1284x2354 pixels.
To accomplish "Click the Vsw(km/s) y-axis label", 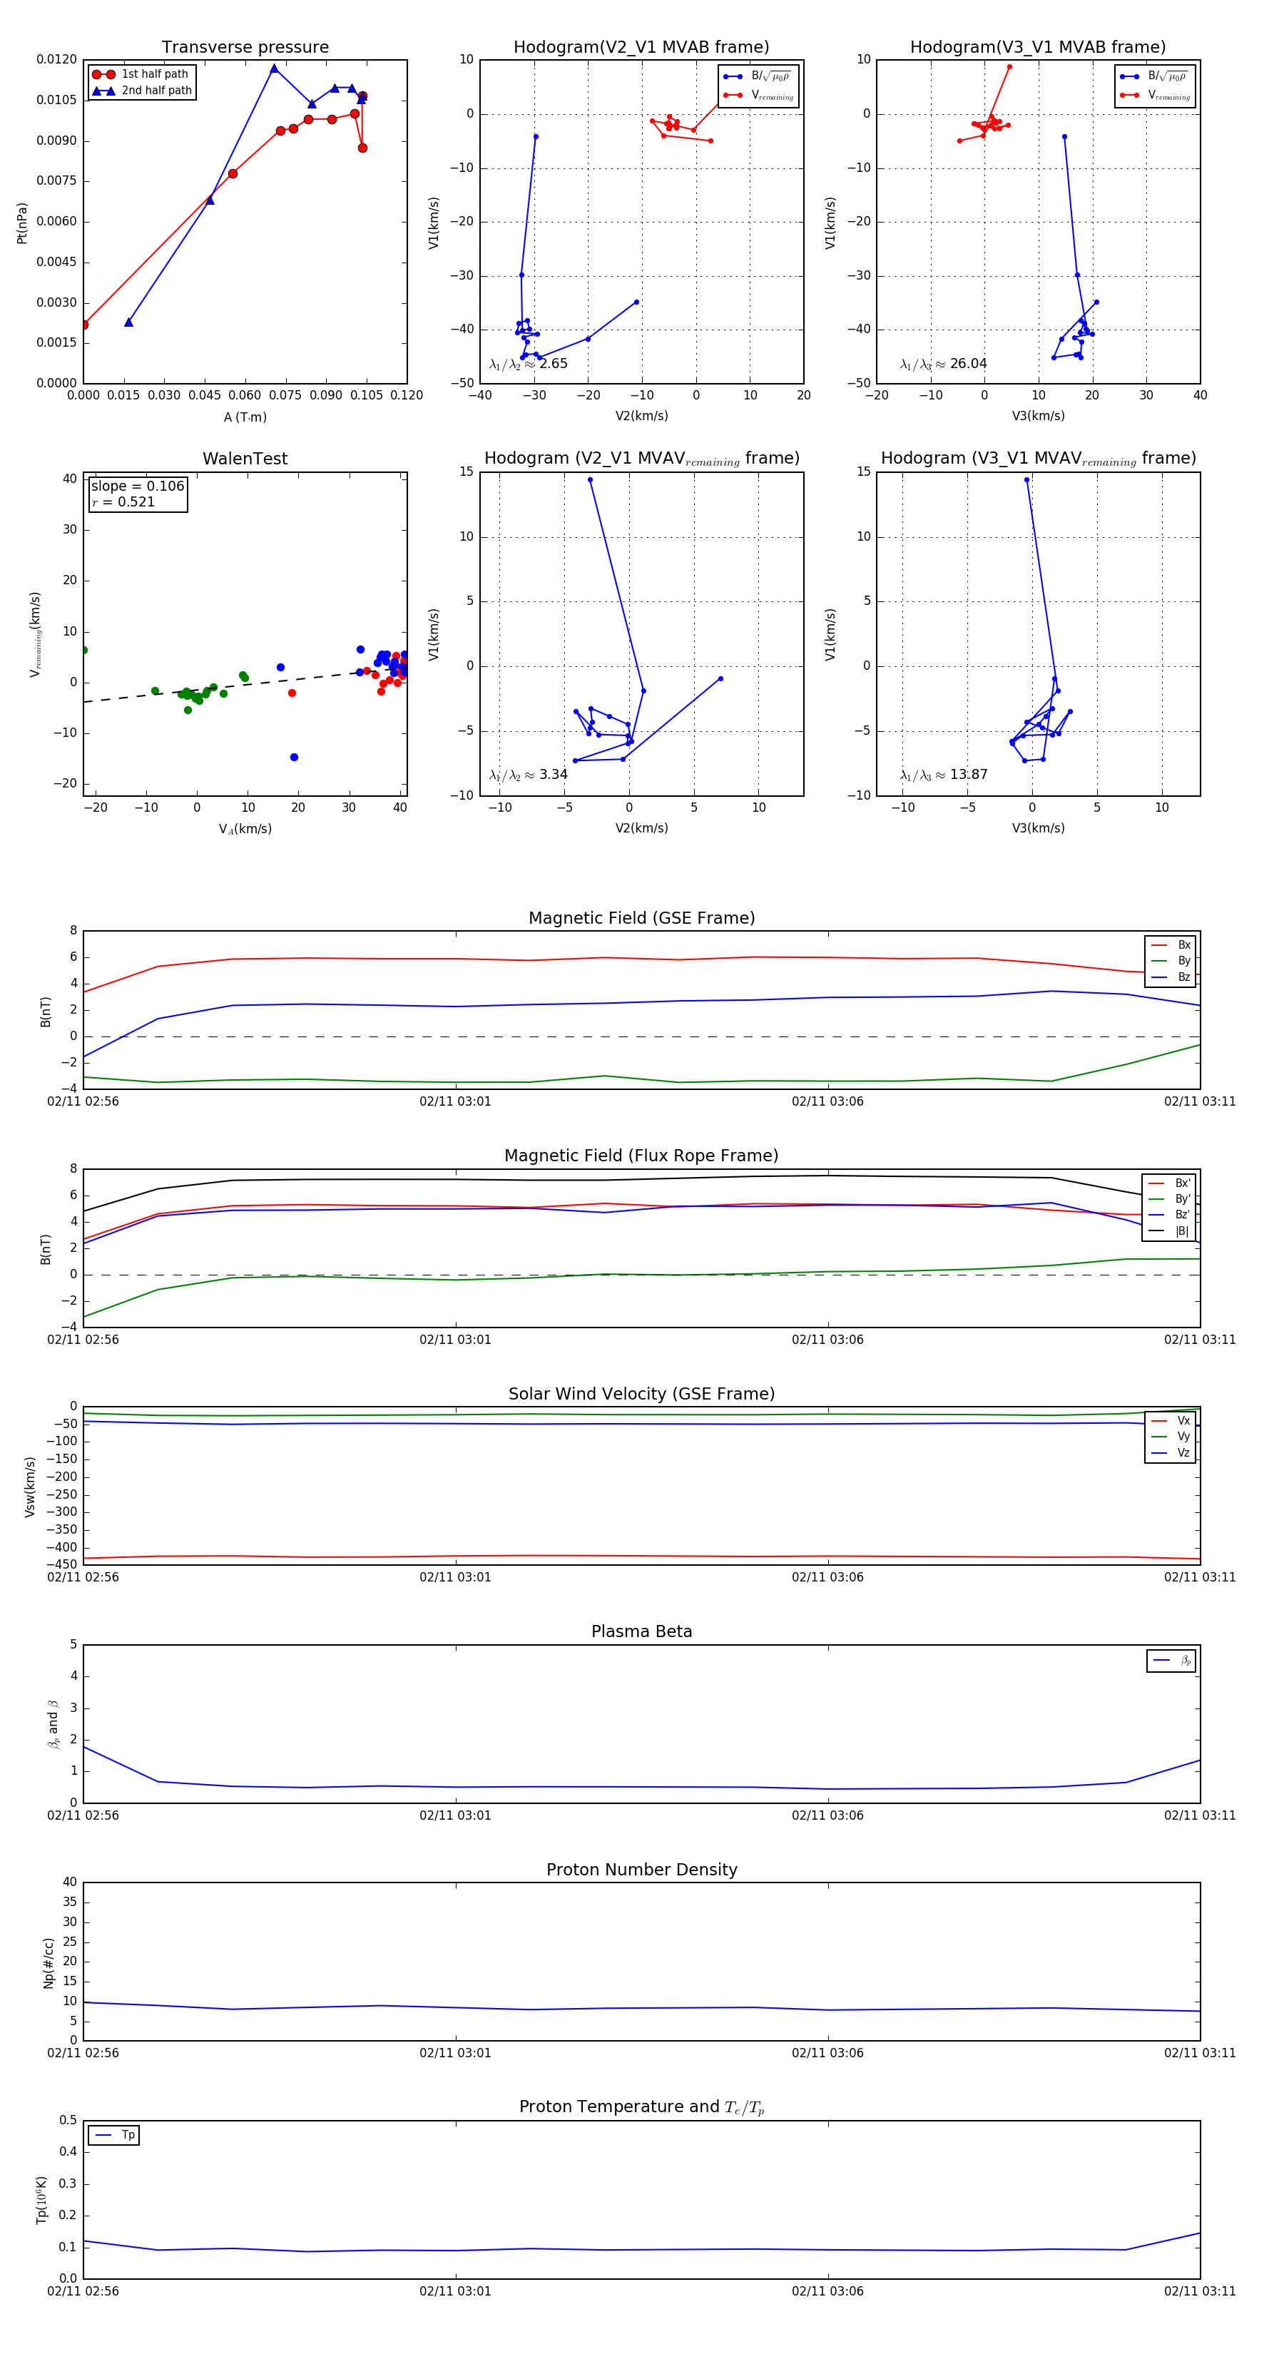I will click(x=30, y=1487).
